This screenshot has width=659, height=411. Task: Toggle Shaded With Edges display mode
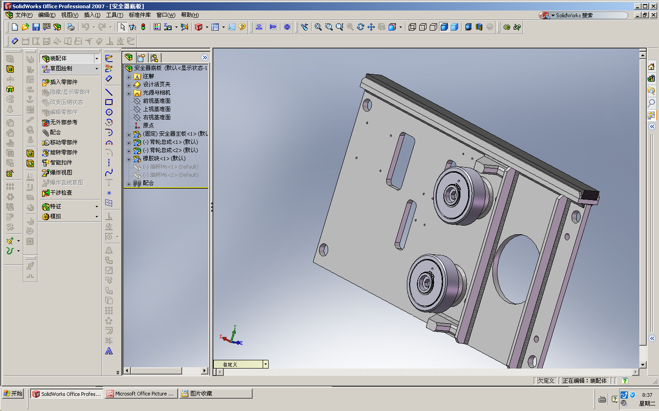tap(444, 27)
